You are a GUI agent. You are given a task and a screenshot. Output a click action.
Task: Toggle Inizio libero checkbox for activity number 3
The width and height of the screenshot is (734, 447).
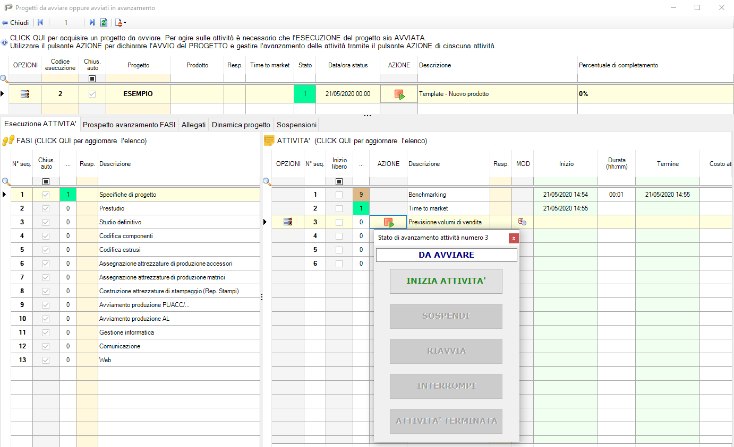coord(339,222)
